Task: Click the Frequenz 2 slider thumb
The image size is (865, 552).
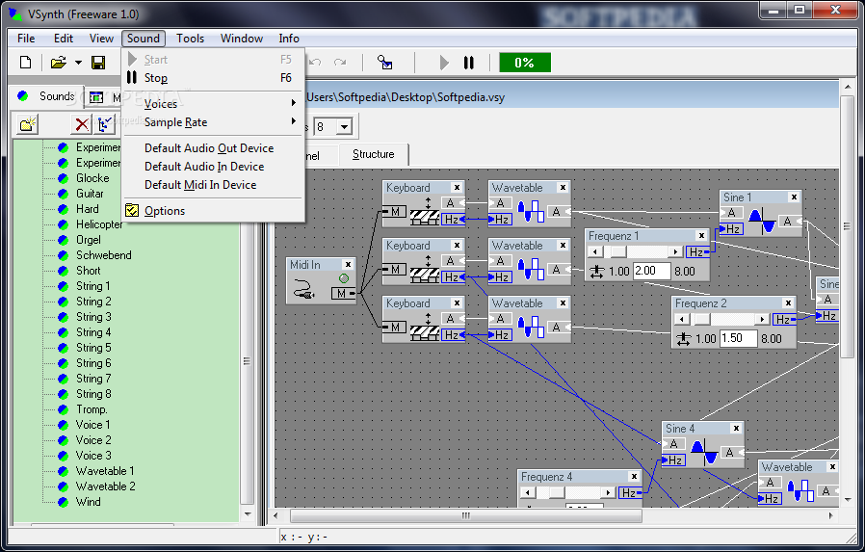Action: point(702,319)
